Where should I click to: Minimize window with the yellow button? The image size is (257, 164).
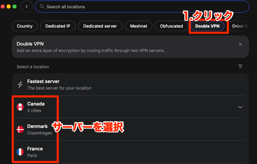(9, 7)
